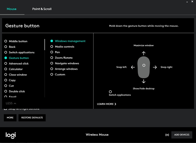Toggle Swap left/right buttons checkbox
The image size is (196, 143).
[x=6, y=109]
